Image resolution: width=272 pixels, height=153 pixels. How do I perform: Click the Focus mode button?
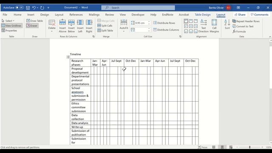(203, 147)
